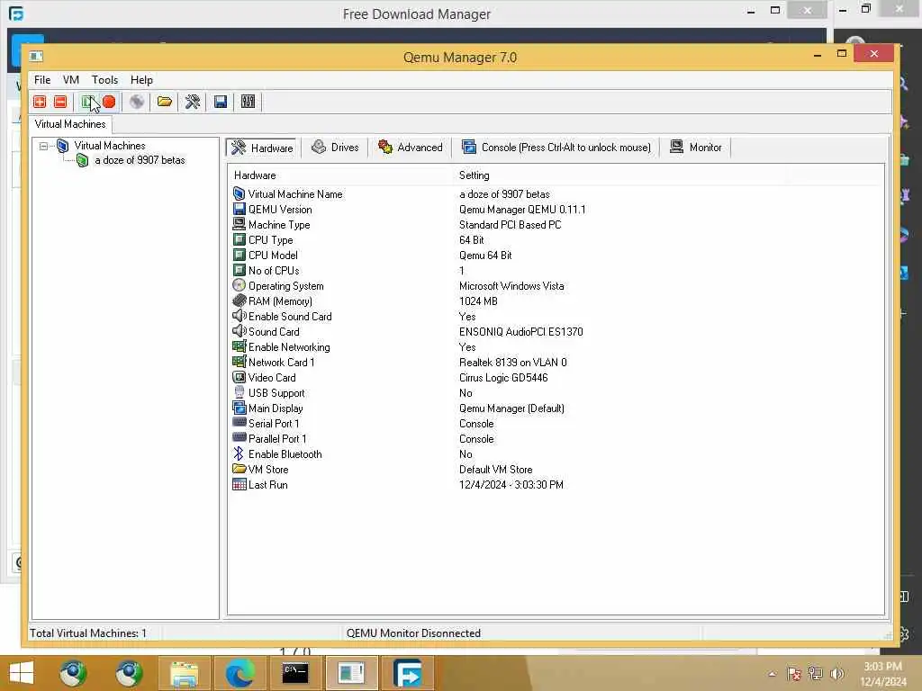Click the USB Support row icon
This screenshot has width=922, height=691.
(x=239, y=392)
